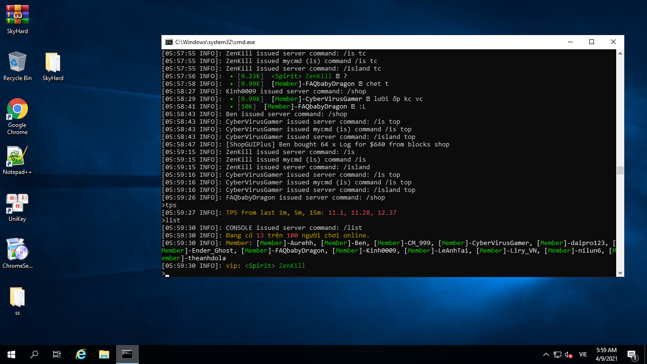Screen dimensions: 647x364
Task: Expand hidden system tray icons
Action: click(546, 354)
